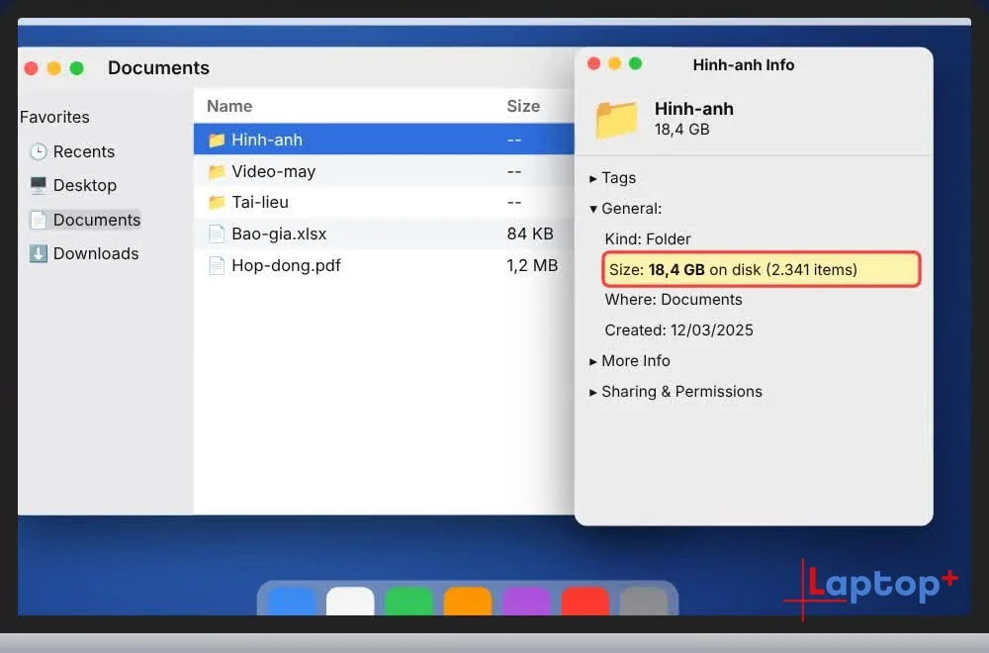Click the 18,4 GB text under the Info folder name
This screenshot has width=989, height=653.
click(x=681, y=130)
